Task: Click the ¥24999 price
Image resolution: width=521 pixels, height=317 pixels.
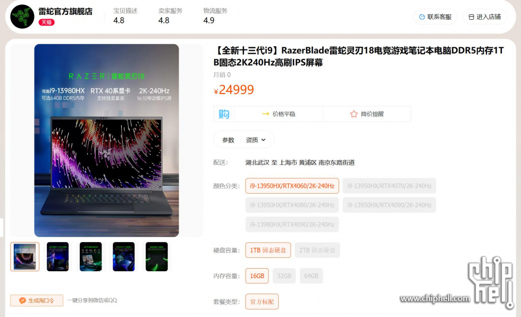Action: (x=234, y=90)
